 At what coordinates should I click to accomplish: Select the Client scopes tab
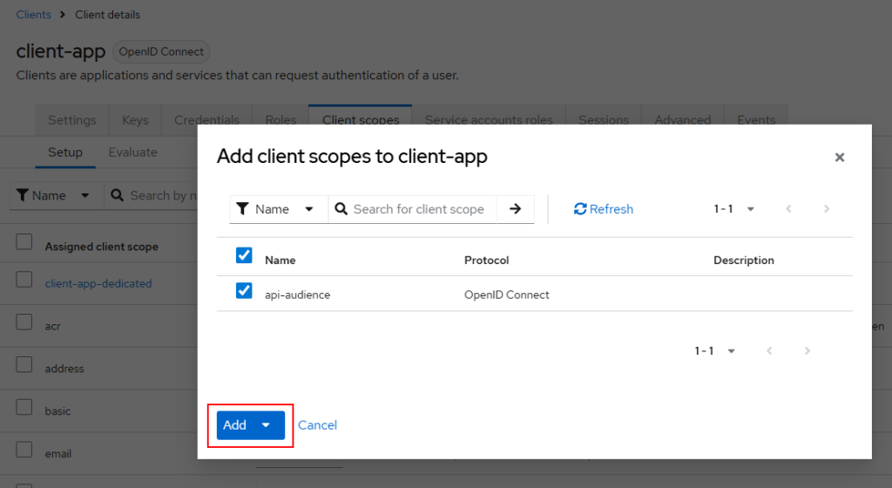(361, 120)
